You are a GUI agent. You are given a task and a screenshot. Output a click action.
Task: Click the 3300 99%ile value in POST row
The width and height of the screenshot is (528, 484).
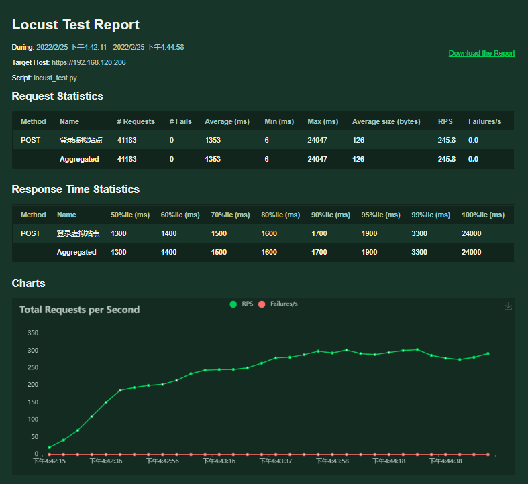(x=419, y=233)
